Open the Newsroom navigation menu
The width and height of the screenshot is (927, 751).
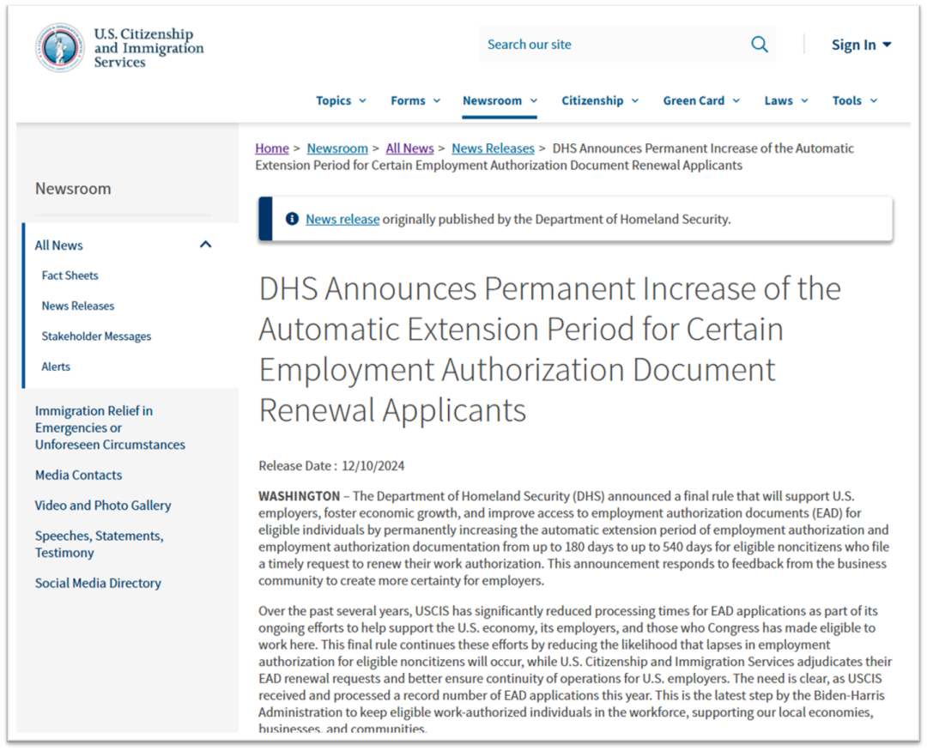click(x=500, y=100)
